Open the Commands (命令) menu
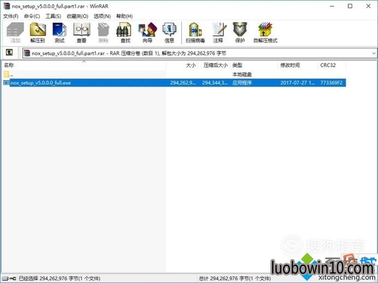The height and width of the screenshot is (283, 378). pyautogui.click(x=32, y=16)
